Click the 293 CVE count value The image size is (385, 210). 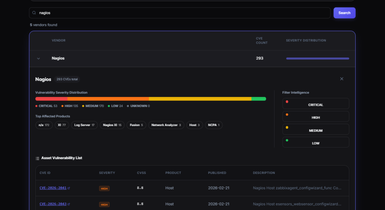pos(259,58)
